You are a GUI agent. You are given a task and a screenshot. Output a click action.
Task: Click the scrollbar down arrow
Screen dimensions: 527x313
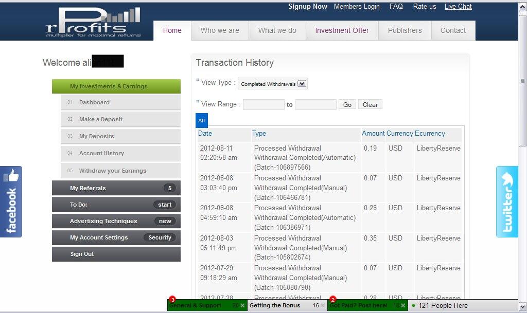(523, 306)
